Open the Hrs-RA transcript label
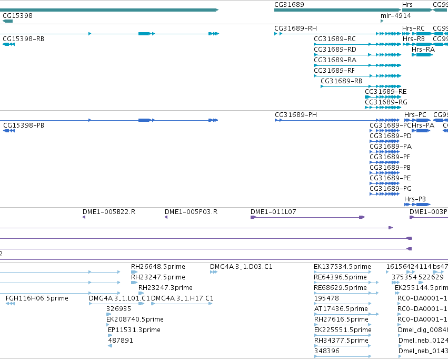 [423, 50]
